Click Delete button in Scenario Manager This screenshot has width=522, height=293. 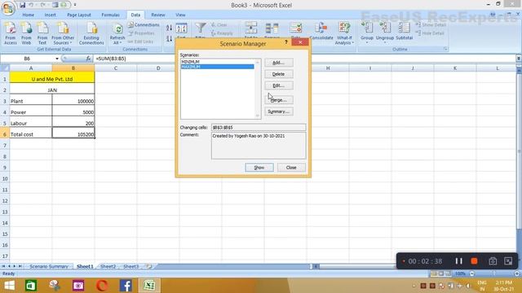(x=279, y=74)
